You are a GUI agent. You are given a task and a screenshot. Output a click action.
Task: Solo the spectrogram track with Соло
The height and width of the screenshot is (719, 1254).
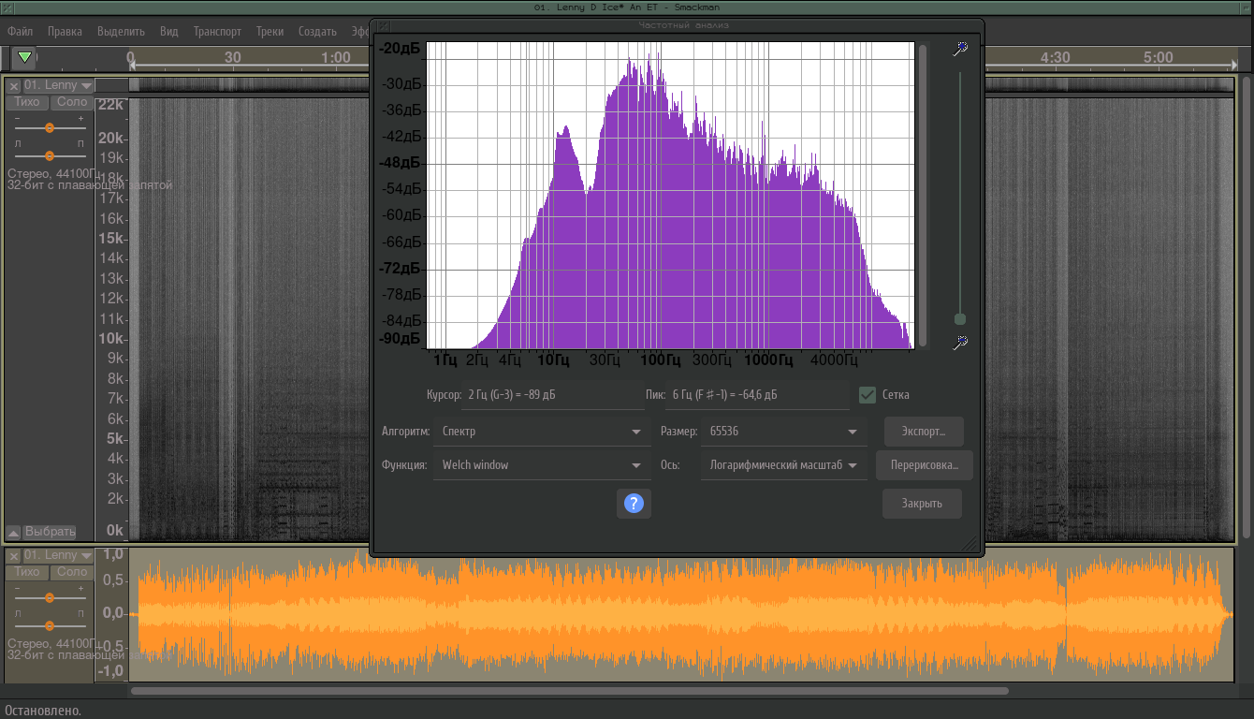pos(71,102)
